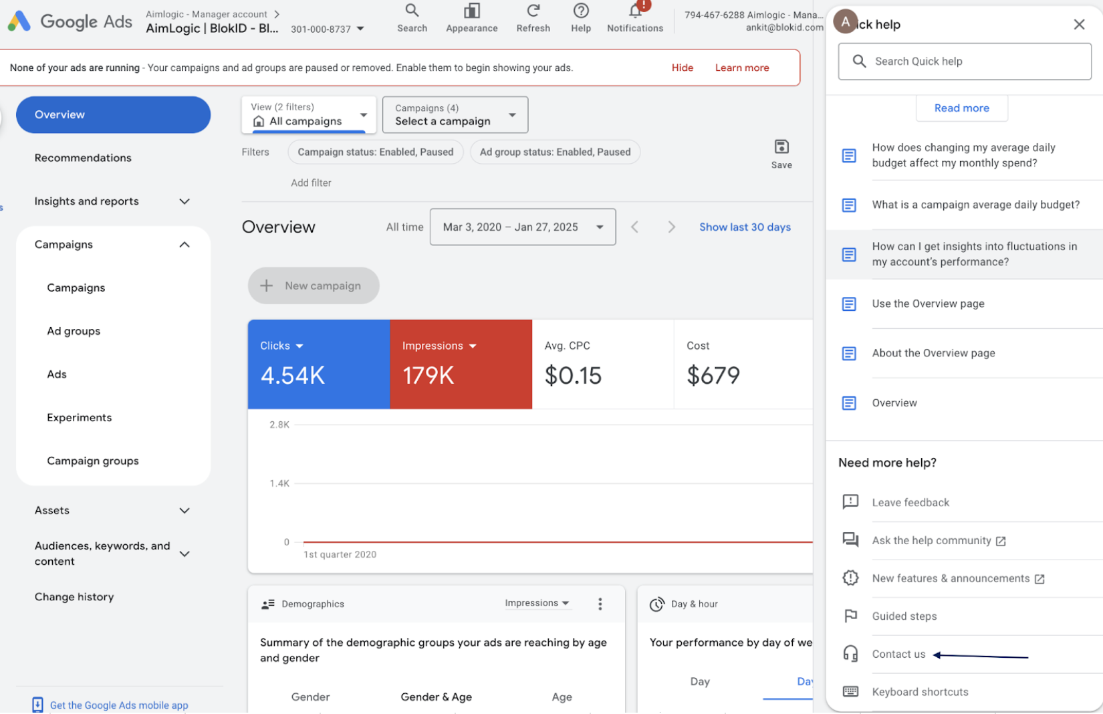The height and width of the screenshot is (714, 1103).
Task: Open the Select a campaign dropdown
Action: click(455, 114)
